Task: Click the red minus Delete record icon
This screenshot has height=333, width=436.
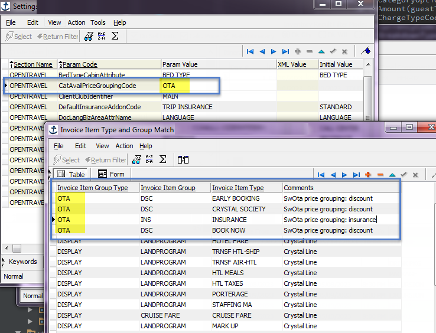Action: point(379,175)
